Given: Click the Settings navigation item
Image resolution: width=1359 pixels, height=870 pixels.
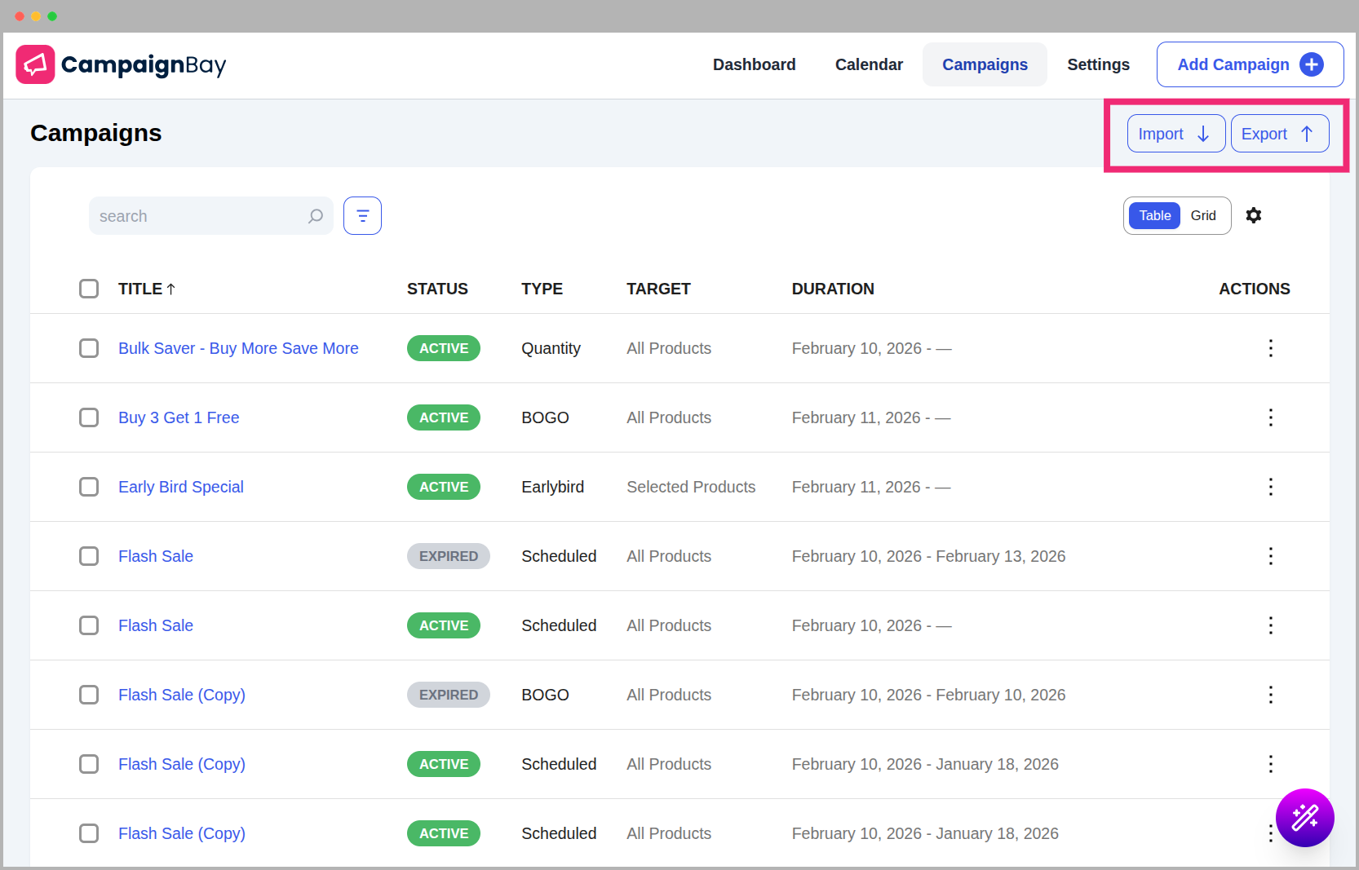Looking at the screenshot, I should 1098,64.
